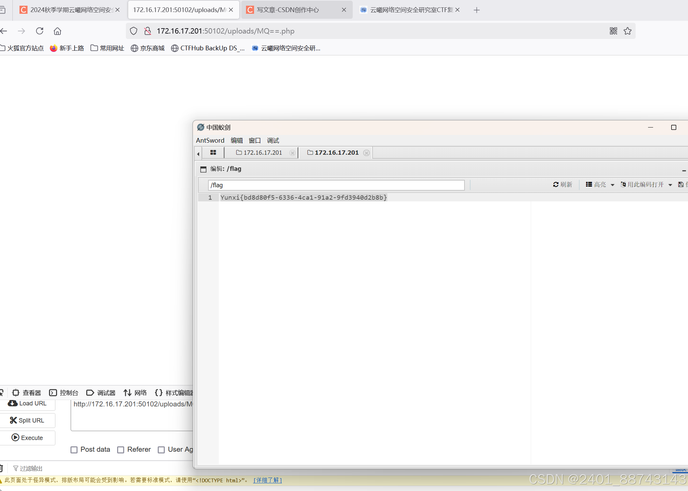Screen dimensions: 688x491
Task: Toggle the User Agent checkbox
Action: (161, 450)
